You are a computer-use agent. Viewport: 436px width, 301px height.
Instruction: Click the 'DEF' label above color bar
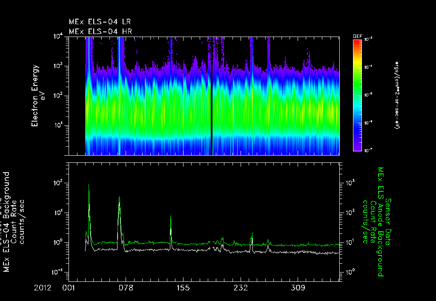tap(357, 37)
